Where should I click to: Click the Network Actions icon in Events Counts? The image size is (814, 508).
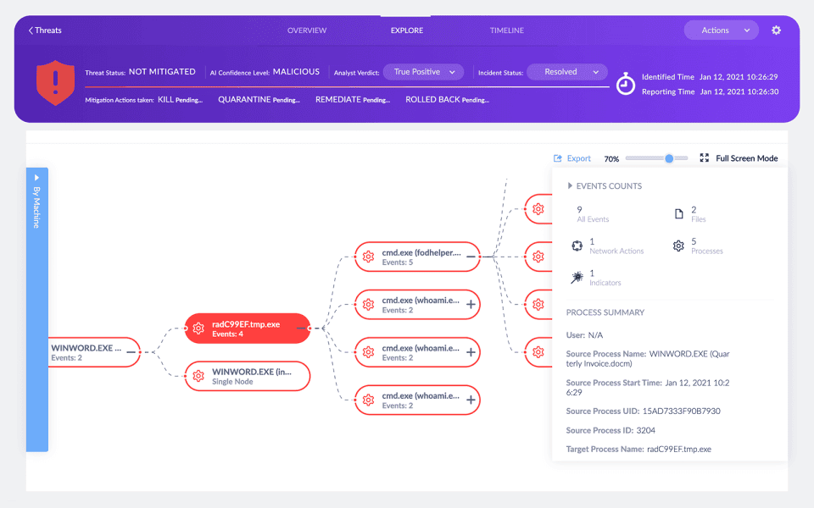(x=576, y=246)
